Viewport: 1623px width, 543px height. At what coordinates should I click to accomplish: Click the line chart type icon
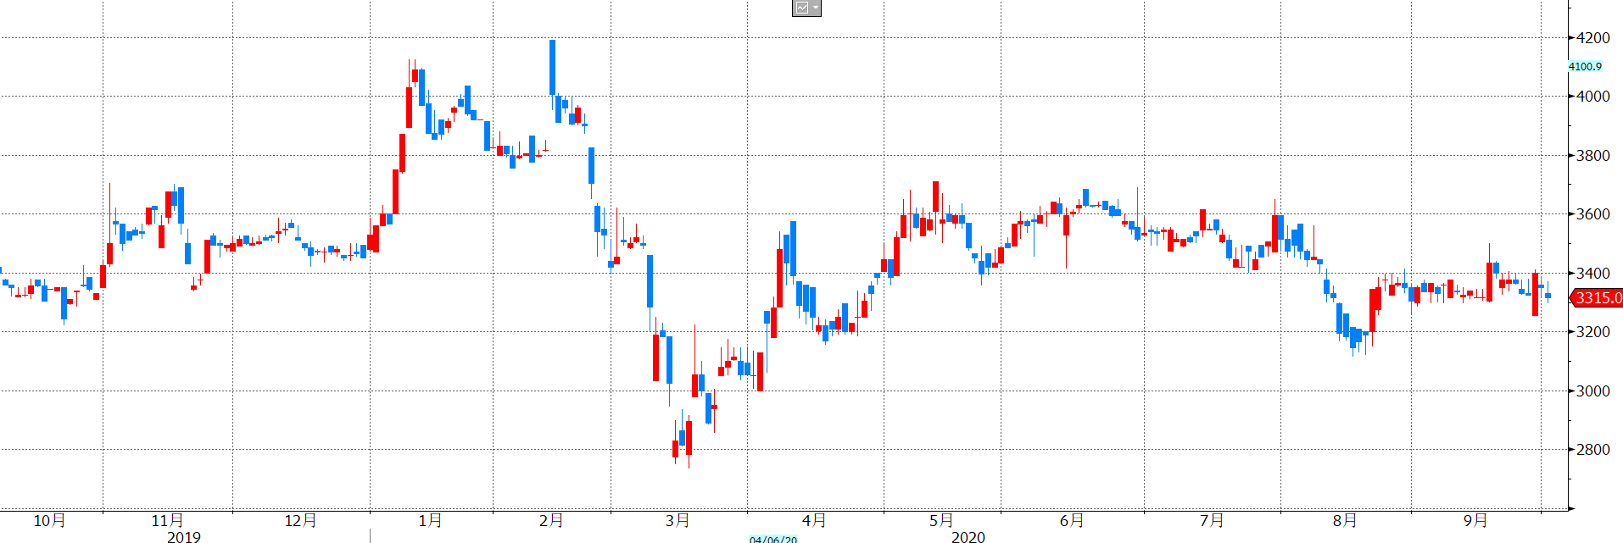tap(801, 8)
